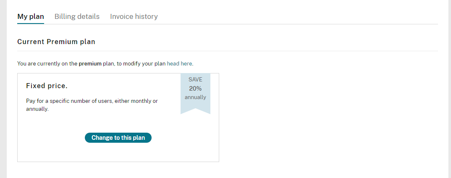Click the word 'SAVE' on the ribbon
The width and height of the screenshot is (451, 178).
tap(195, 80)
